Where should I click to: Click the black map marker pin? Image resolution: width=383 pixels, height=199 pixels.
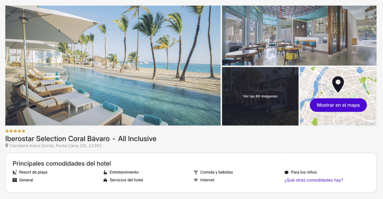point(338,84)
